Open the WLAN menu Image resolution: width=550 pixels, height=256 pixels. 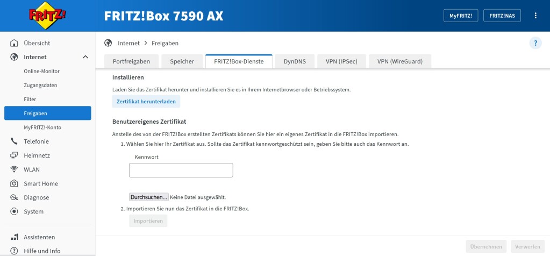32,169
